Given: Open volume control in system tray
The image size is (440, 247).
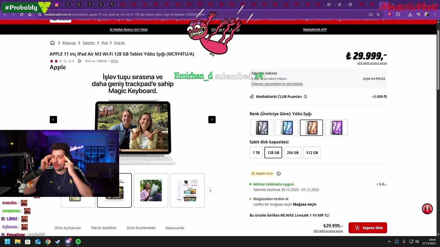Looking at the screenshot, I should click(x=417, y=242).
